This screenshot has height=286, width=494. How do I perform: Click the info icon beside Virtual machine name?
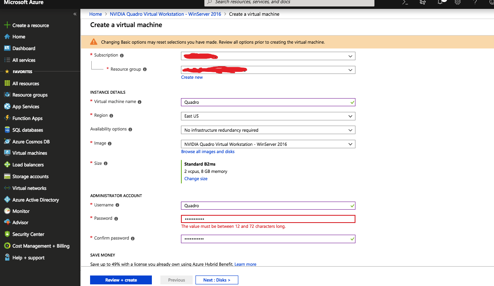pyautogui.click(x=140, y=102)
